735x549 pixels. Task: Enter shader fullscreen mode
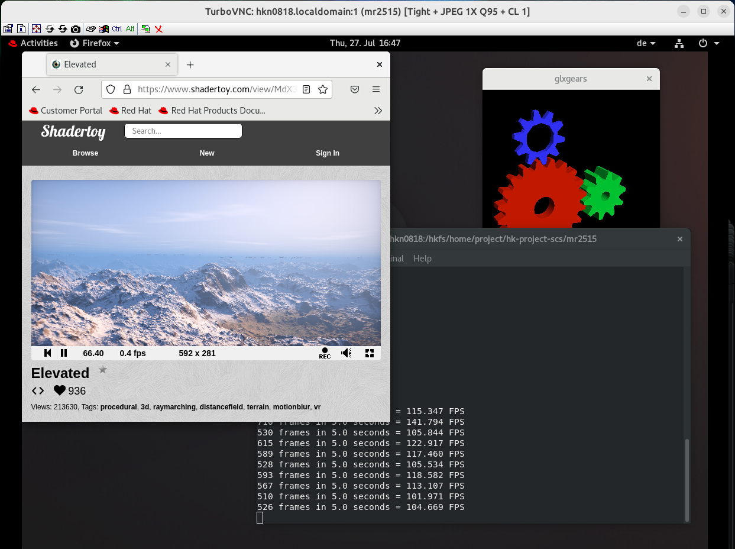point(370,353)
